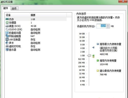Close the 虚拟机设置 dialog window
The width and height of the screenshot is (128, 98).
click(x=123, y=1)
